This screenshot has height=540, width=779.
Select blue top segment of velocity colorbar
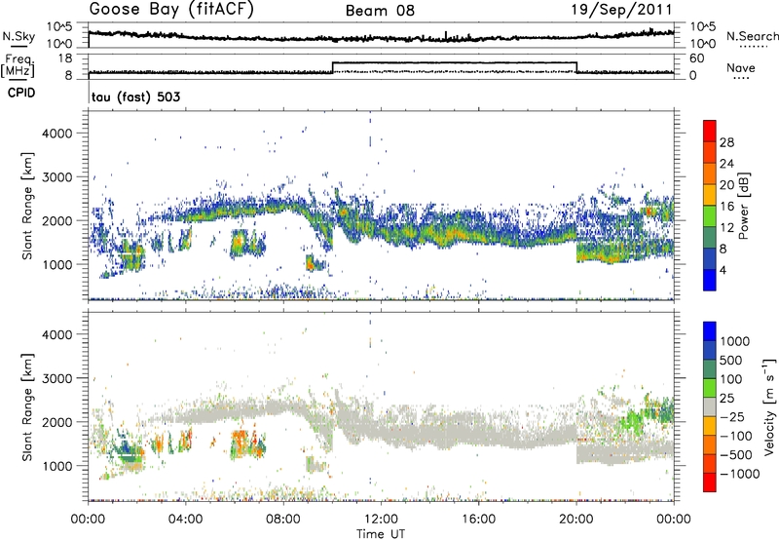(x=710, y=331)
